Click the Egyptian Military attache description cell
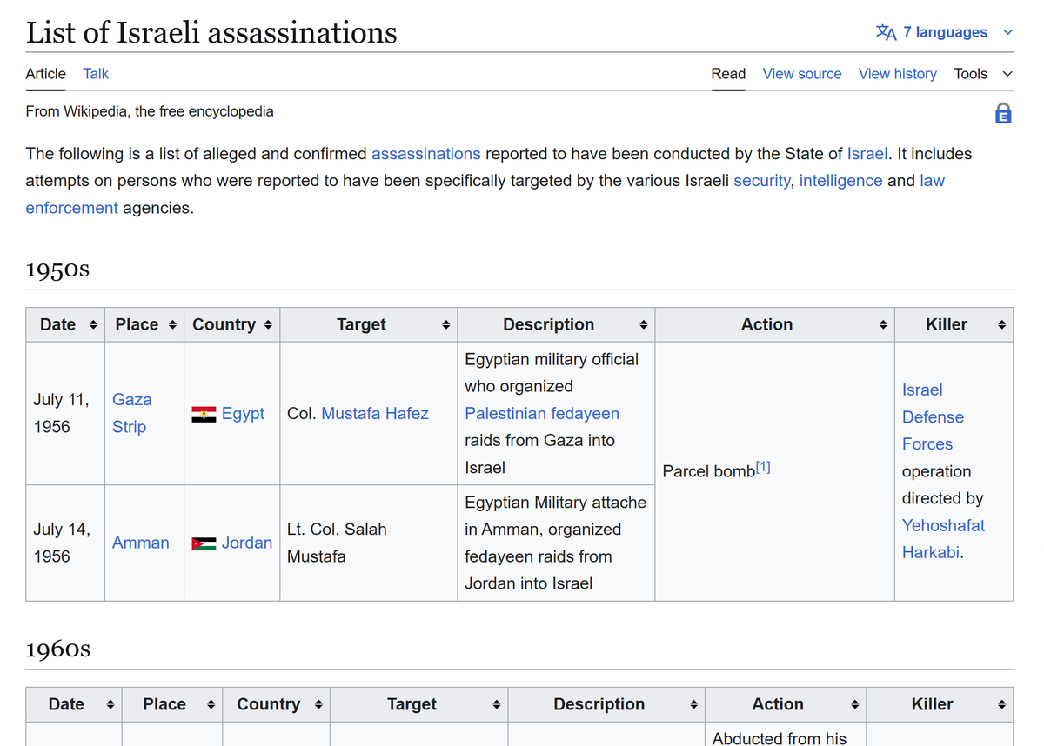Image resolution: width=1044 pixels, height=746 pixels. (x=556, y=543)
